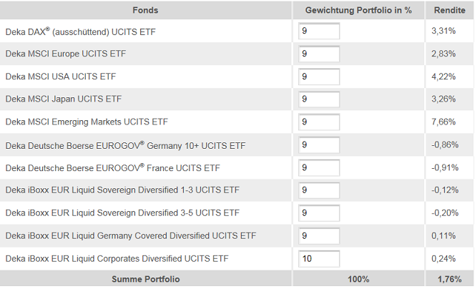475x289 pixels.
Task: Click the Deka MSCI Japan weighting input
Action: point(319,99)
